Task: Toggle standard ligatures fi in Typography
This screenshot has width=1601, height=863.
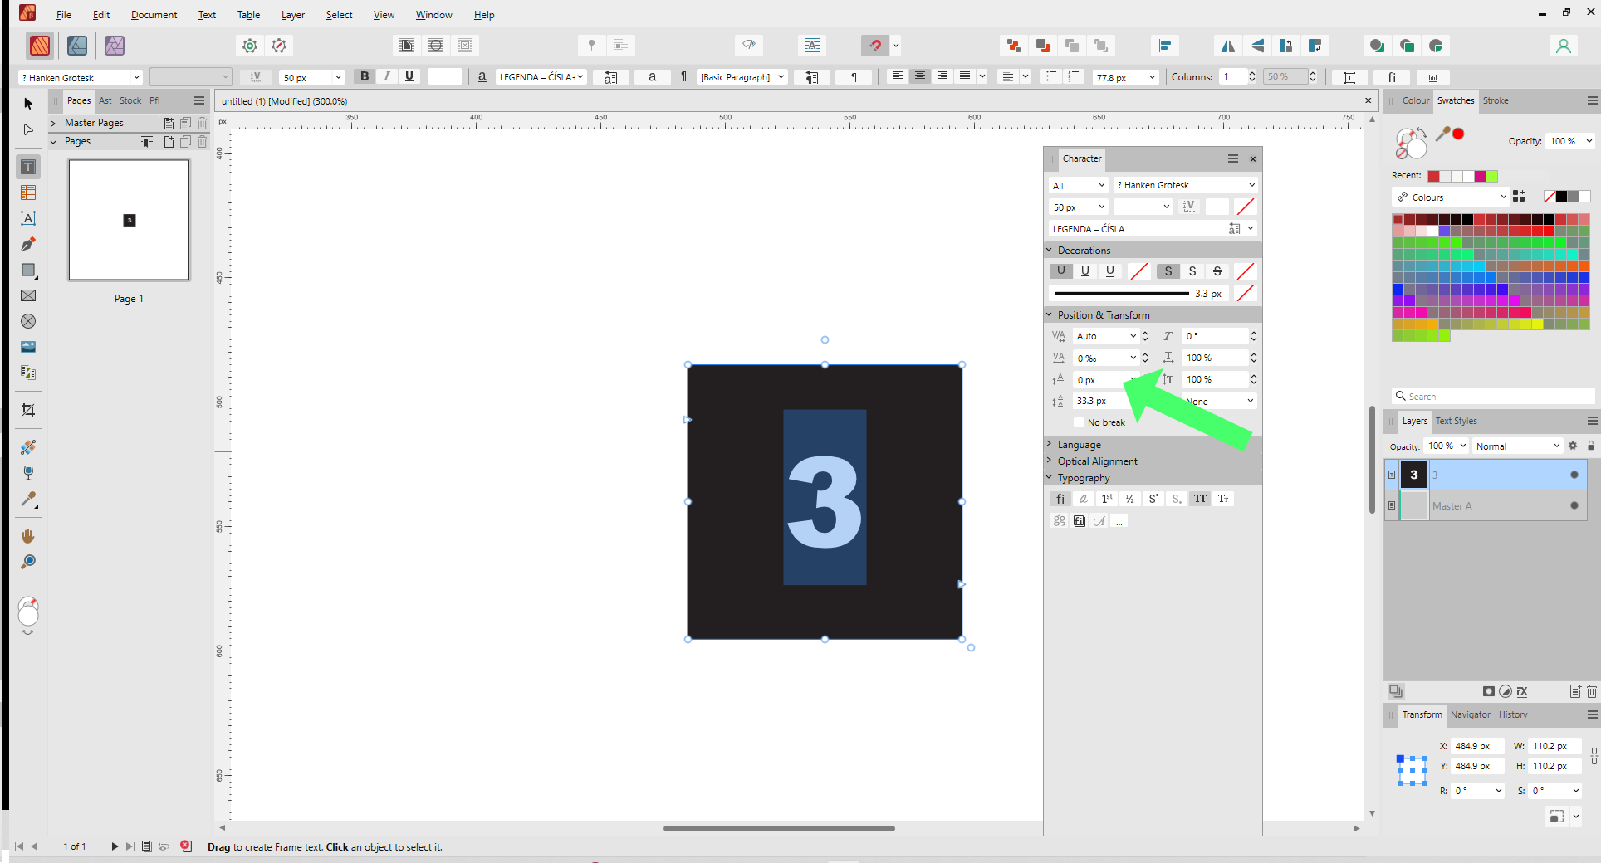Action: tap(1060, 499)
